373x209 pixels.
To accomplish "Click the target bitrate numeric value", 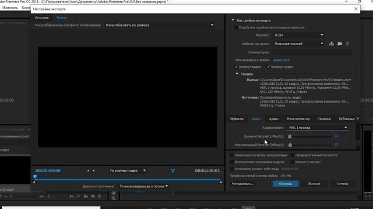I will pos(336,136).
